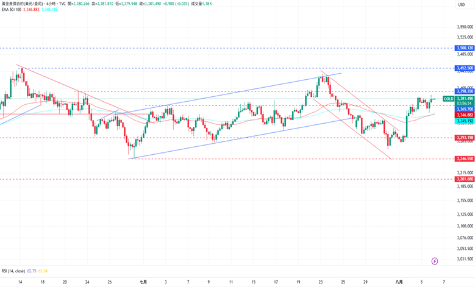Viewport: 475px width, 287px height.
Task: Click the high price value 3,381.810
Action: 105,4
